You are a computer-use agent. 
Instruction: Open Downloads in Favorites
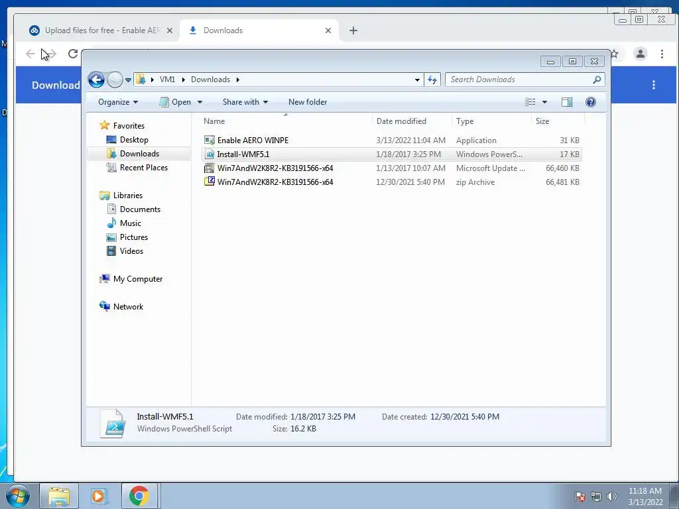coord(139,154)
